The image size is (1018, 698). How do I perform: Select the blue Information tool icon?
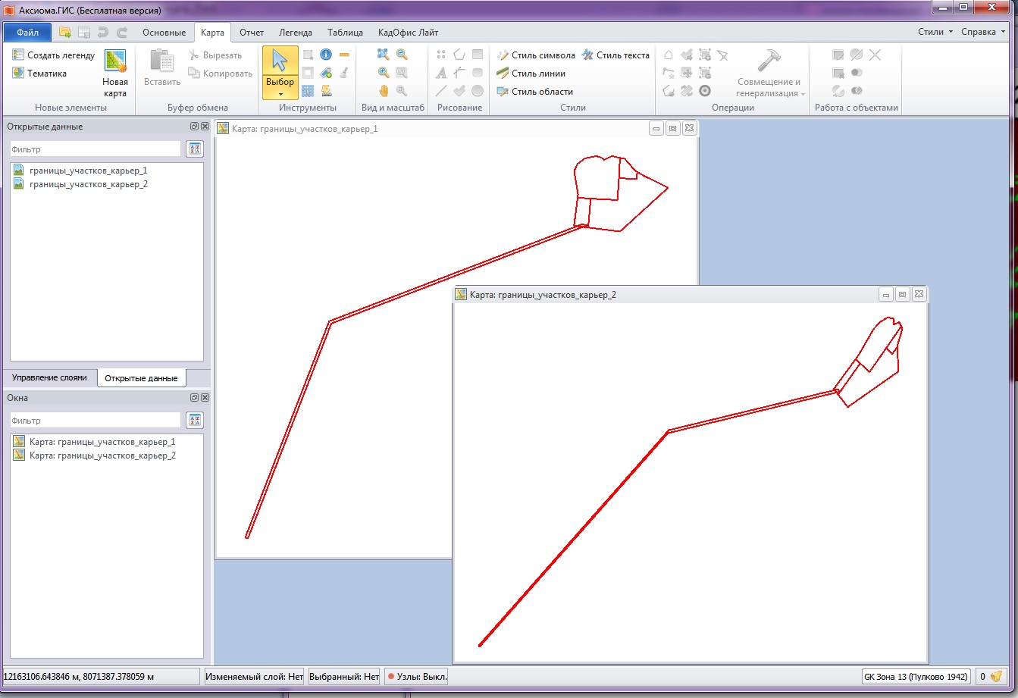tap(326, 55)
